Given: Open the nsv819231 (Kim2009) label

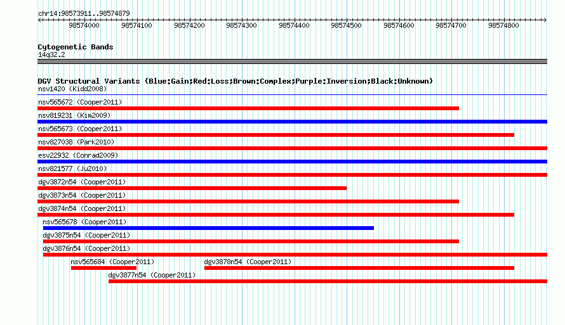Looking at the screenshot, I should 74,115.
